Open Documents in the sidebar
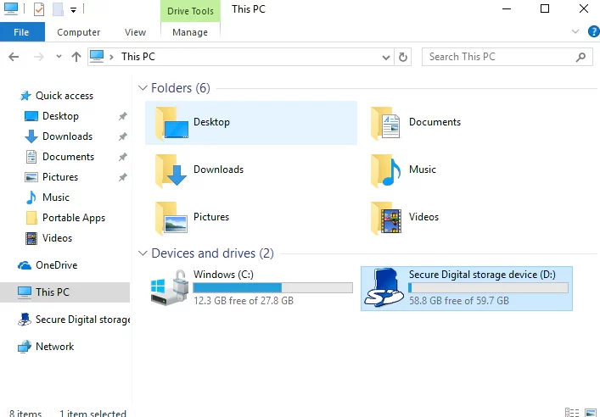Screen dimensions: 600x417 (68, 157)
